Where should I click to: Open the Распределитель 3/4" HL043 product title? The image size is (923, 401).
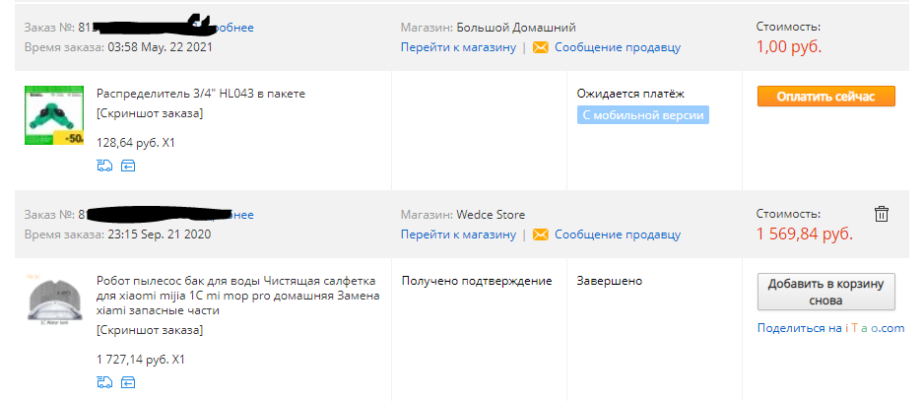coord(201,93)
